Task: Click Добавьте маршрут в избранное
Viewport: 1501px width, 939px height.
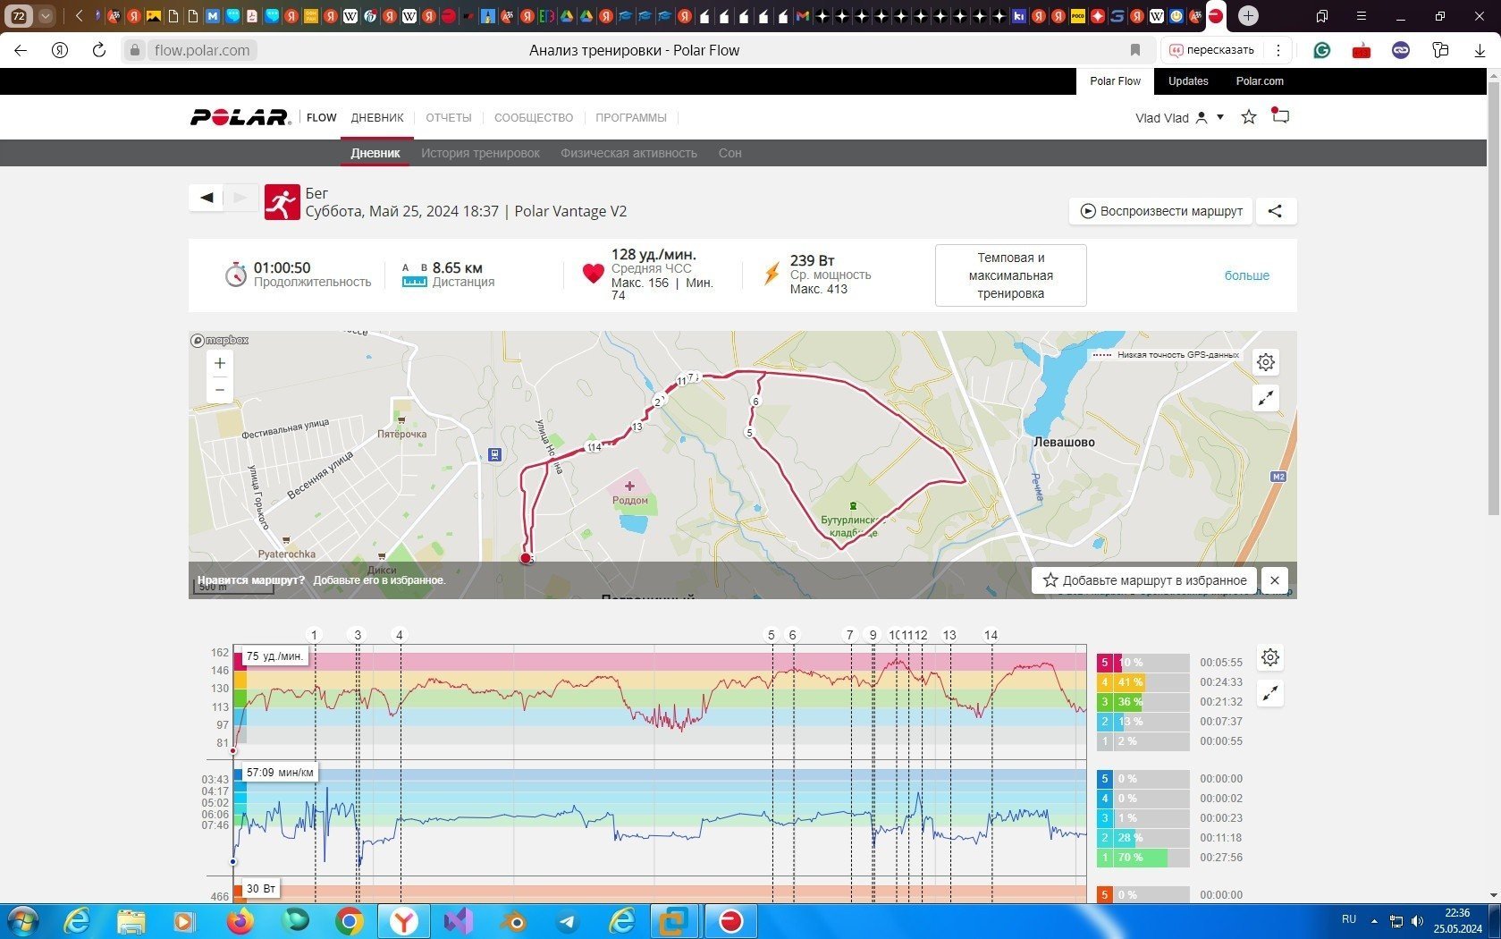Action: click(1144, 580)
